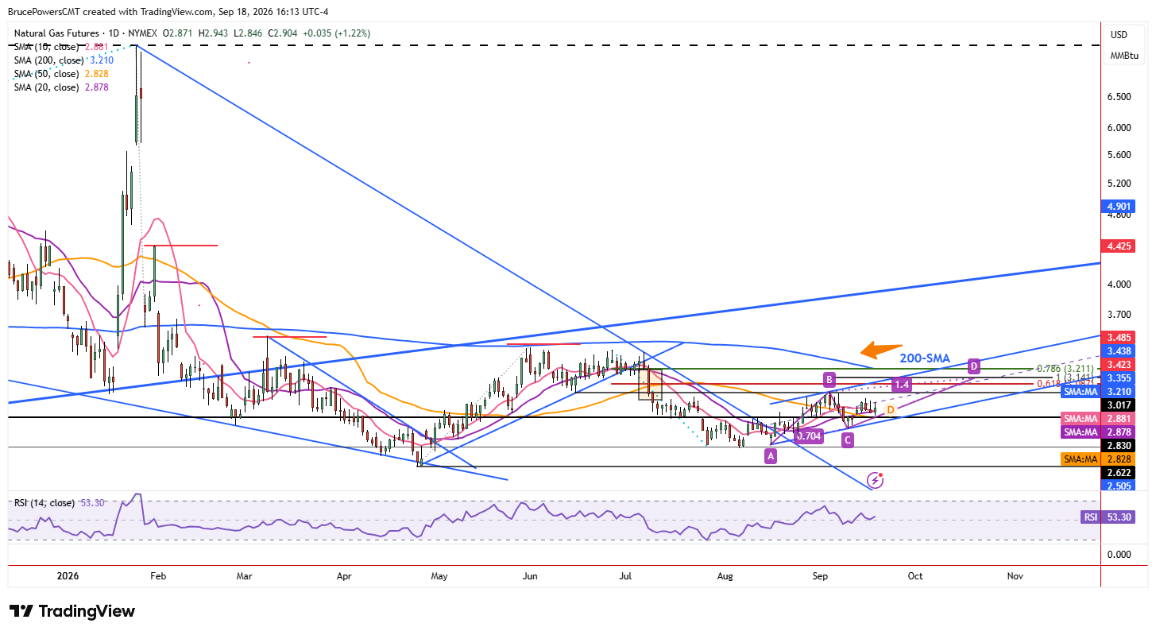
Task: Select the SMA (20, close) legend entry
Action: tap(61, 87)
